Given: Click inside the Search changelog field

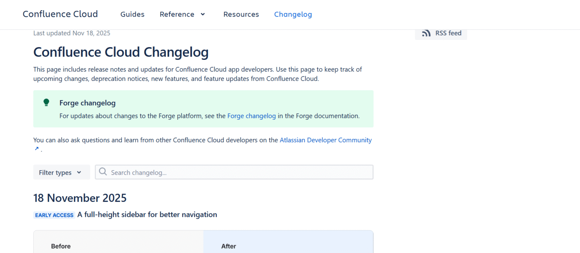Looking at the screenshot, I should tap(234, 172).
